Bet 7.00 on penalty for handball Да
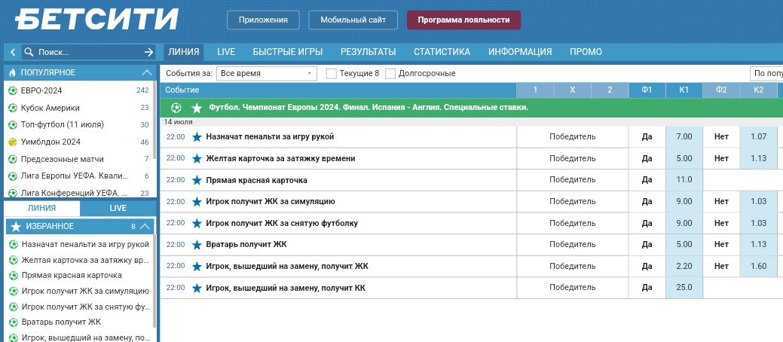This screenshot has width=783, height=342. [684, 137]
